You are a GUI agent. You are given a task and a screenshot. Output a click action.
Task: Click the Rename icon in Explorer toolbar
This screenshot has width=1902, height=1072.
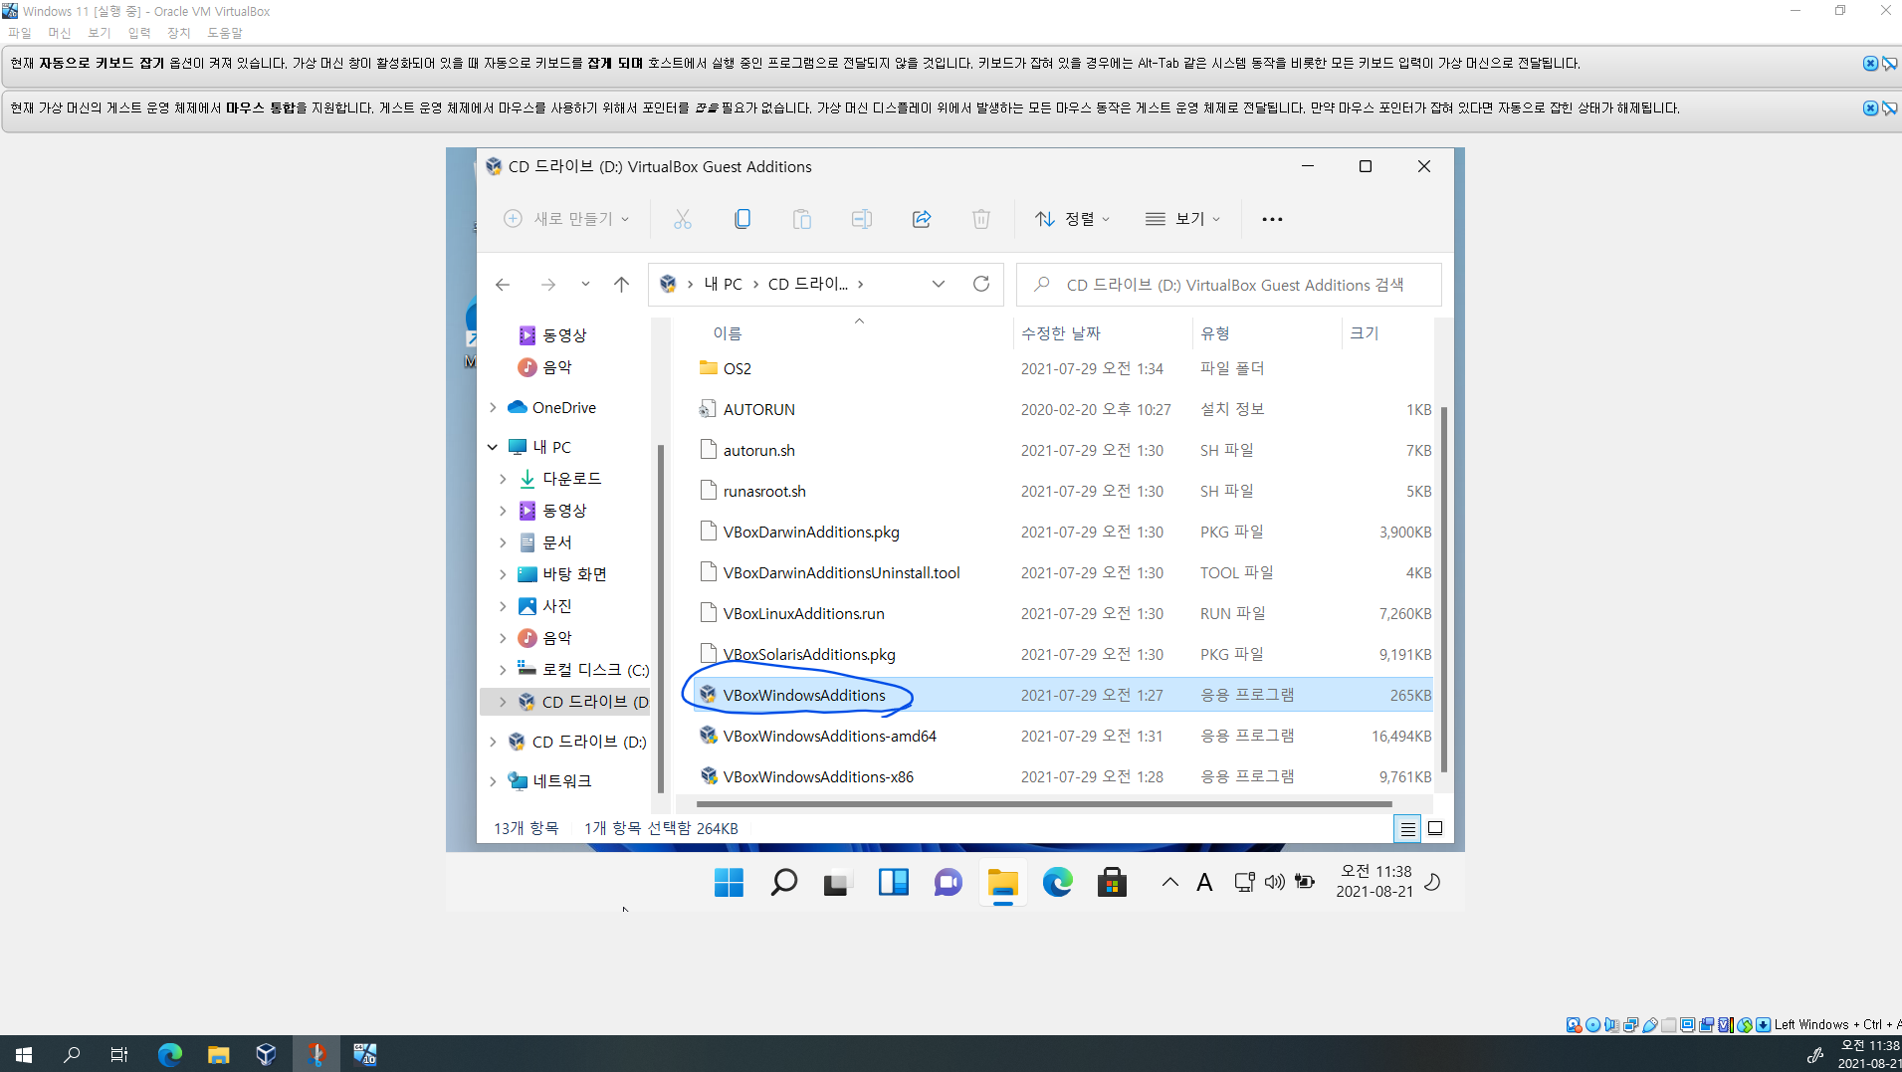pyautogui.click(x=862, y=219)
